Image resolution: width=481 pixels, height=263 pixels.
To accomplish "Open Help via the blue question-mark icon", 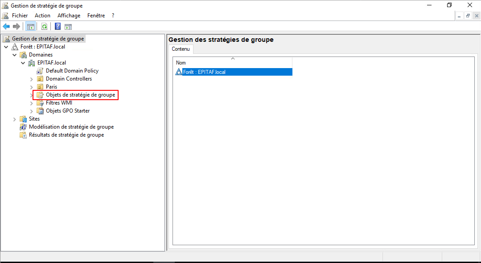I will coord(58,26).
